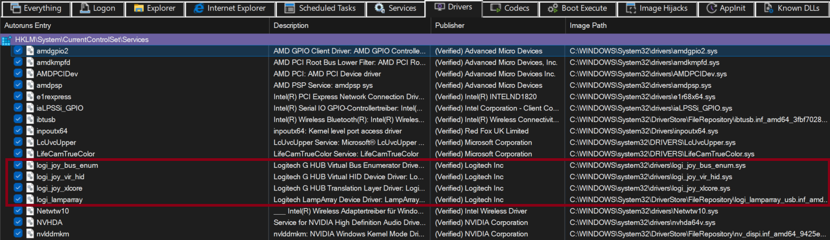830x240 pixels.
Task: Click the file icon beside nvlddmkm
Action: pos(30,234)
